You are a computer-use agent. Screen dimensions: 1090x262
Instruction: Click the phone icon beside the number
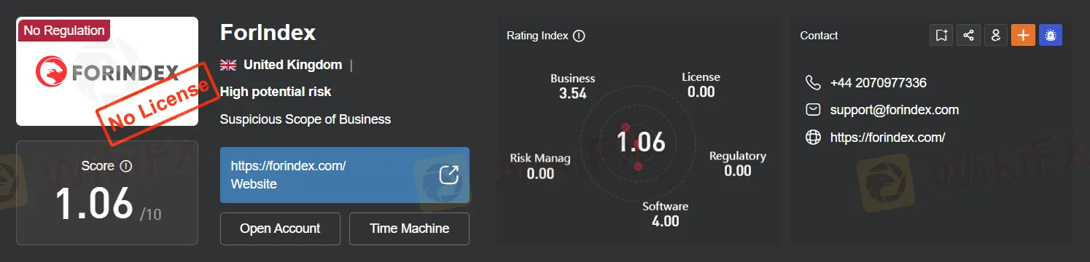coord(813,82)
